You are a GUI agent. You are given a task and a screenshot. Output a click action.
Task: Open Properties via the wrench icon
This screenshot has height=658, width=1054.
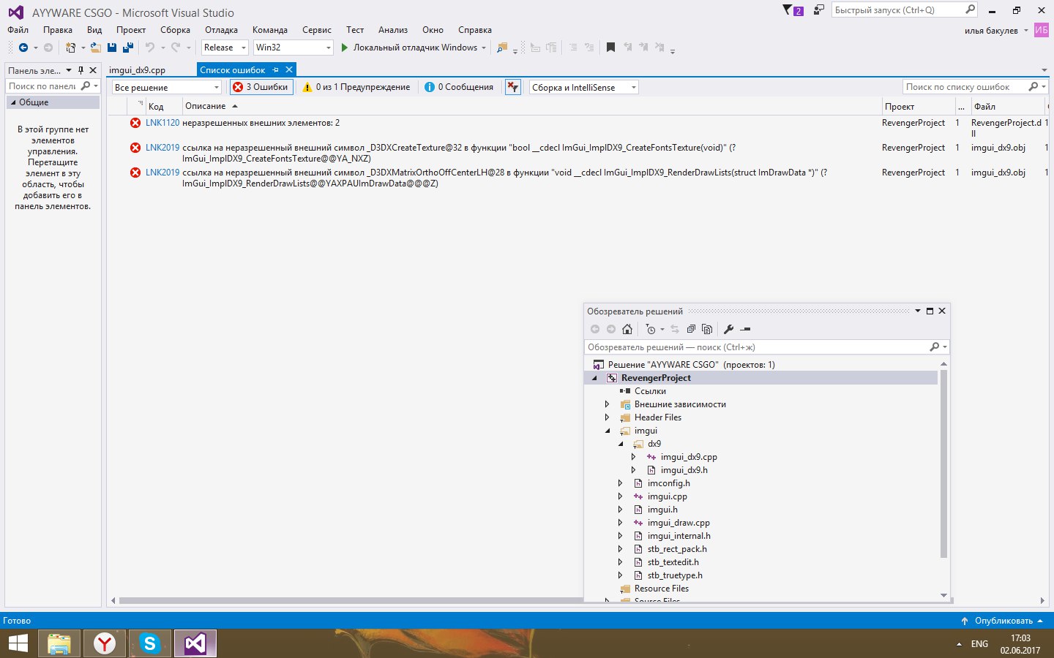(728, 329)
